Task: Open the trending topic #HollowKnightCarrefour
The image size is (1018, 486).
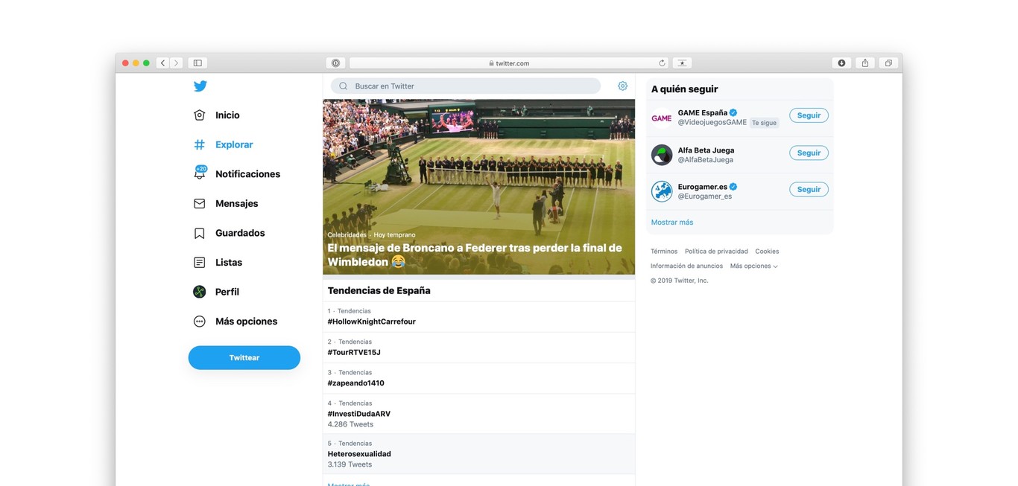Action: click(x=371, y=322)
